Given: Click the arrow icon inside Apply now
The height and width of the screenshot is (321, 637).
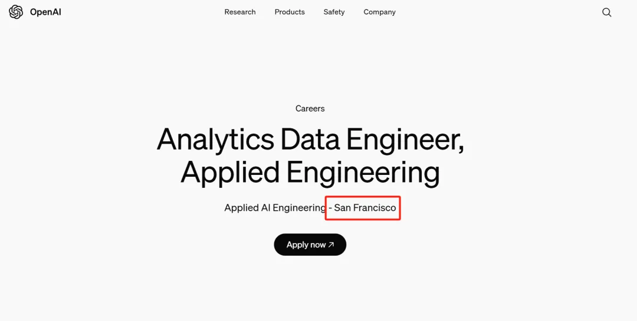Looking at the screenshot, I should pos(331,244).
